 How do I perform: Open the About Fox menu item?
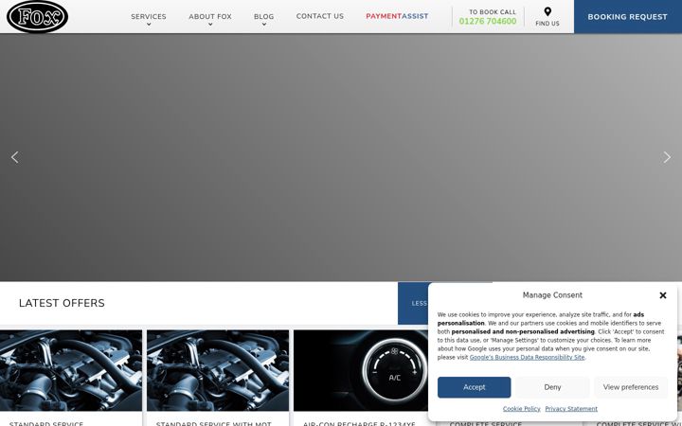point(210,16)
